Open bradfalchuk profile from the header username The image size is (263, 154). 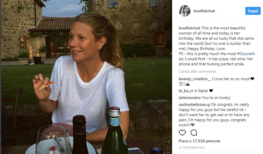[x=204, y=11]
